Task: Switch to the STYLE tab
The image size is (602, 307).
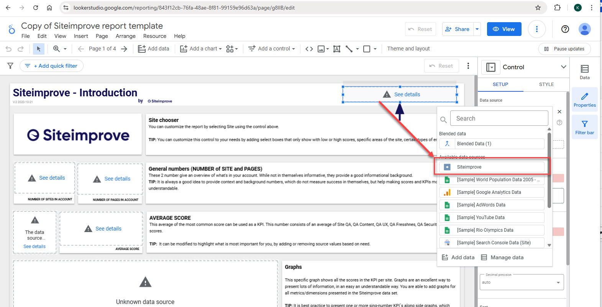Action: tap(546, 84)
